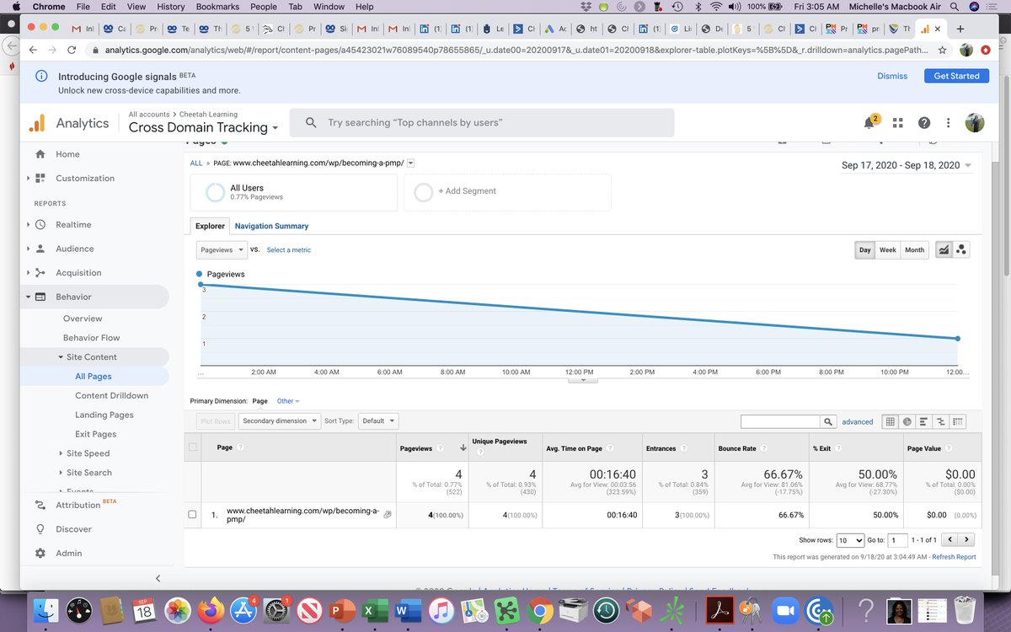The width and height of the screenshot is (1011, 632).
Task: Switch to the Navigation Summary tab
Action: 271,226
